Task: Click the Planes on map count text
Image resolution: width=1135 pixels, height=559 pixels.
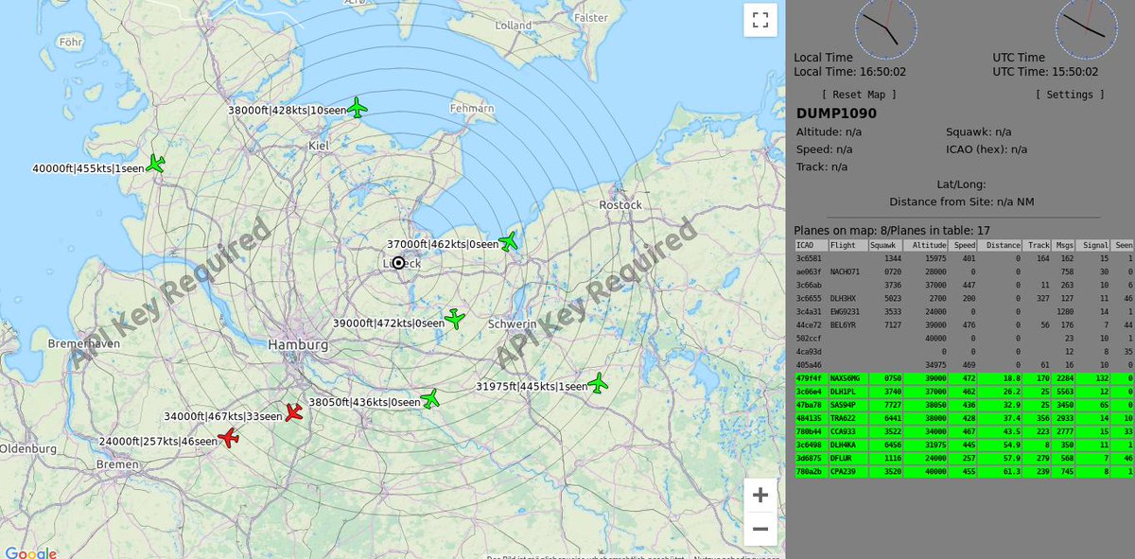Action: 892,230
